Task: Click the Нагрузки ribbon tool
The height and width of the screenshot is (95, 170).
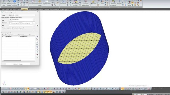Action: coord(119,3)
